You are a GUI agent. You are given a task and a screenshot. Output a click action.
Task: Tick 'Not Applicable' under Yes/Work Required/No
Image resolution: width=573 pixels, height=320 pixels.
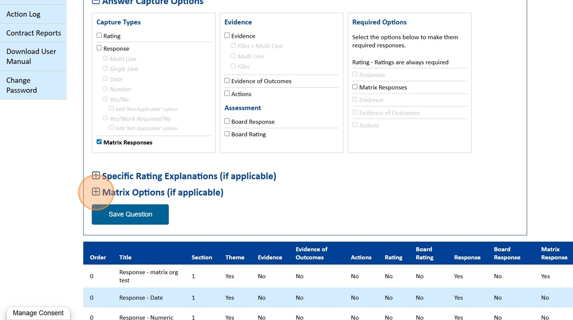point(112,128)
